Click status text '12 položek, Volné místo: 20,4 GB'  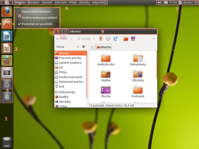tap(111, 106)
